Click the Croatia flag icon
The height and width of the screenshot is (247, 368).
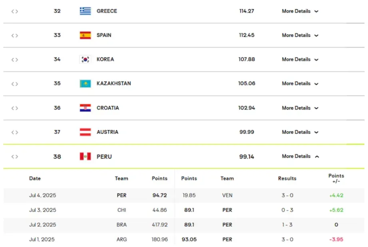[85, 108]
